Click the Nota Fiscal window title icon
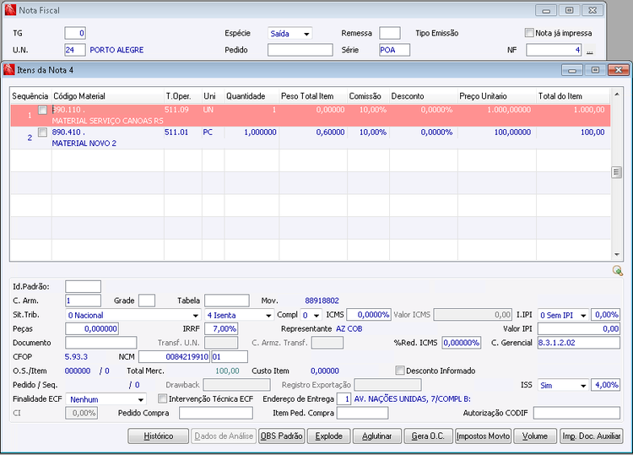 10,10
